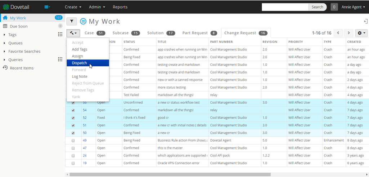The image size is (369, 177).
Task: Choose Log Note from actions menu
Action: pyautogui.click(x=88, y=76)
